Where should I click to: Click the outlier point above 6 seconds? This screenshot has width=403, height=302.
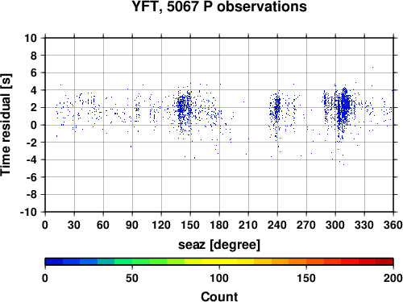[372, 68]
